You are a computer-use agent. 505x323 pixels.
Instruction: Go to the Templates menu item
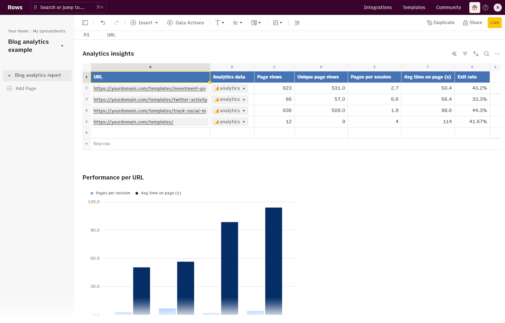[413, 7]
